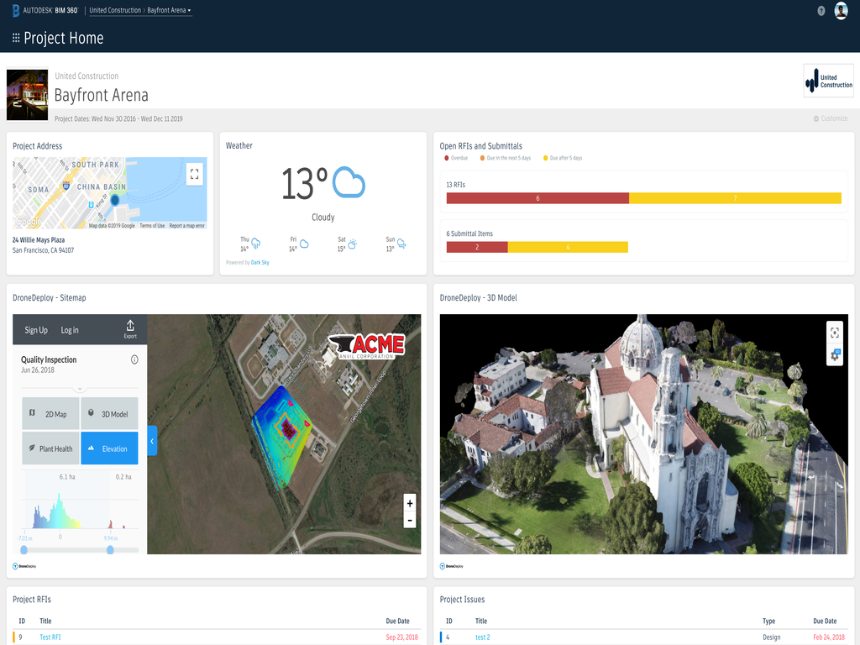Open the Test RFI entry
860x645 pixels.
pos(50,637)
